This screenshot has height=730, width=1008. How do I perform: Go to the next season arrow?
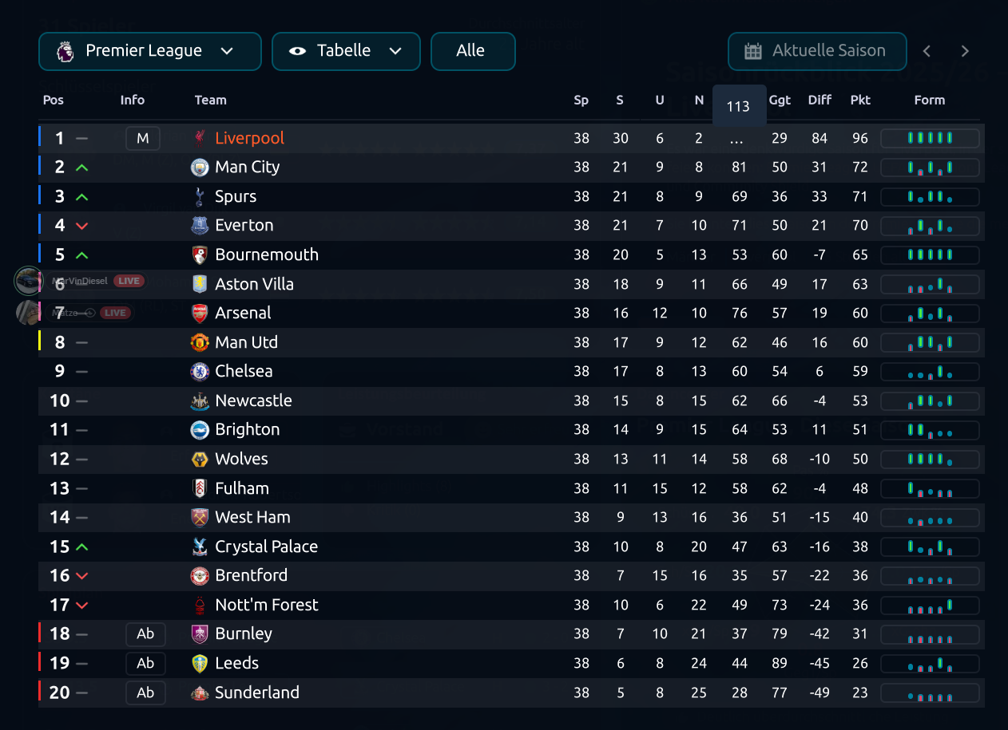(965, 51)
